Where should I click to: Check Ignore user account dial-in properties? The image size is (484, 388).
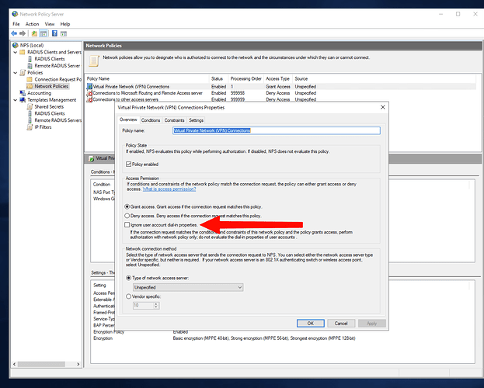[127, 225]
